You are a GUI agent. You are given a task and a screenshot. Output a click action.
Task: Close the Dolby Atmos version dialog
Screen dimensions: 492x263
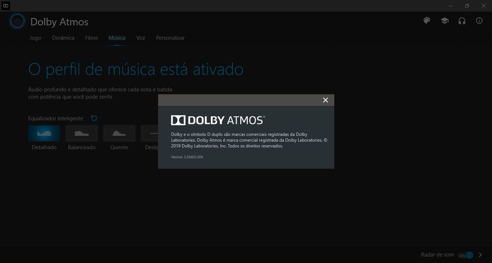click(325, 100)
